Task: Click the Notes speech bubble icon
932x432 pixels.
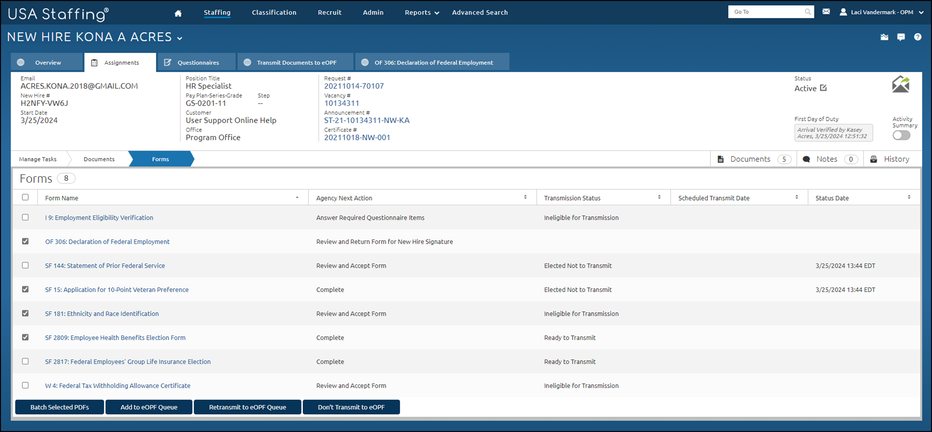Action: tap(806, 159)
